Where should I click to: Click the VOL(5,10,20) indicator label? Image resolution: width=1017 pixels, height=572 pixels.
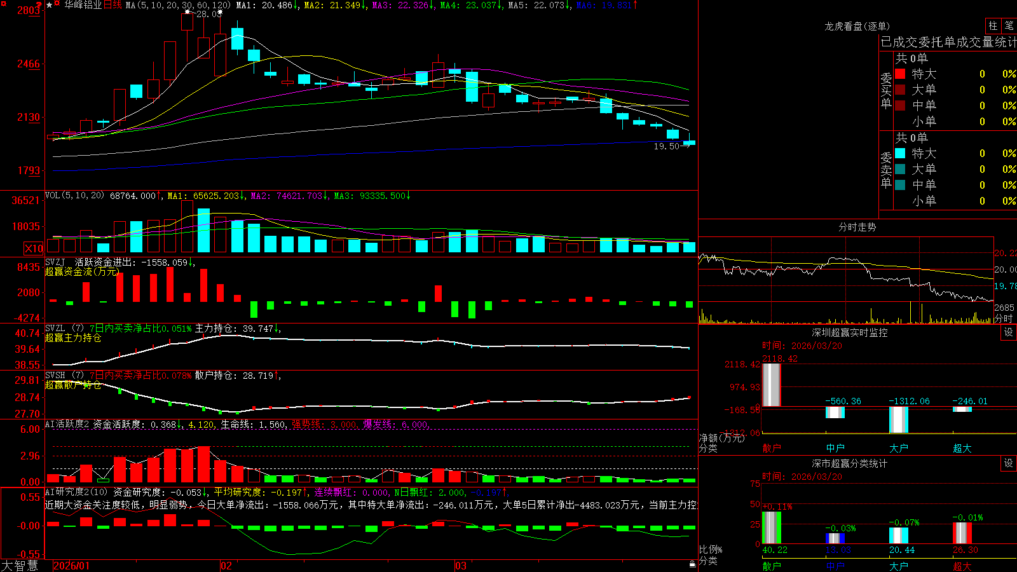point(74,196)
